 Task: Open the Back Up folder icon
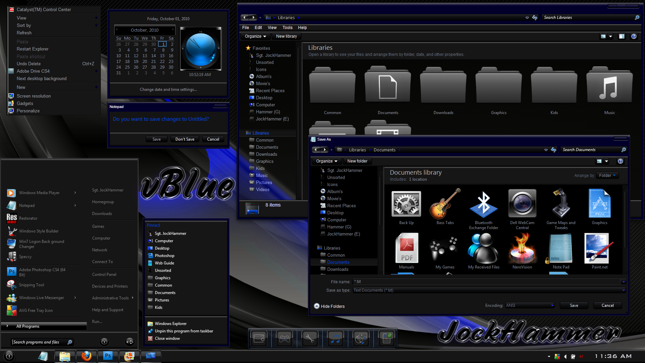406,204
